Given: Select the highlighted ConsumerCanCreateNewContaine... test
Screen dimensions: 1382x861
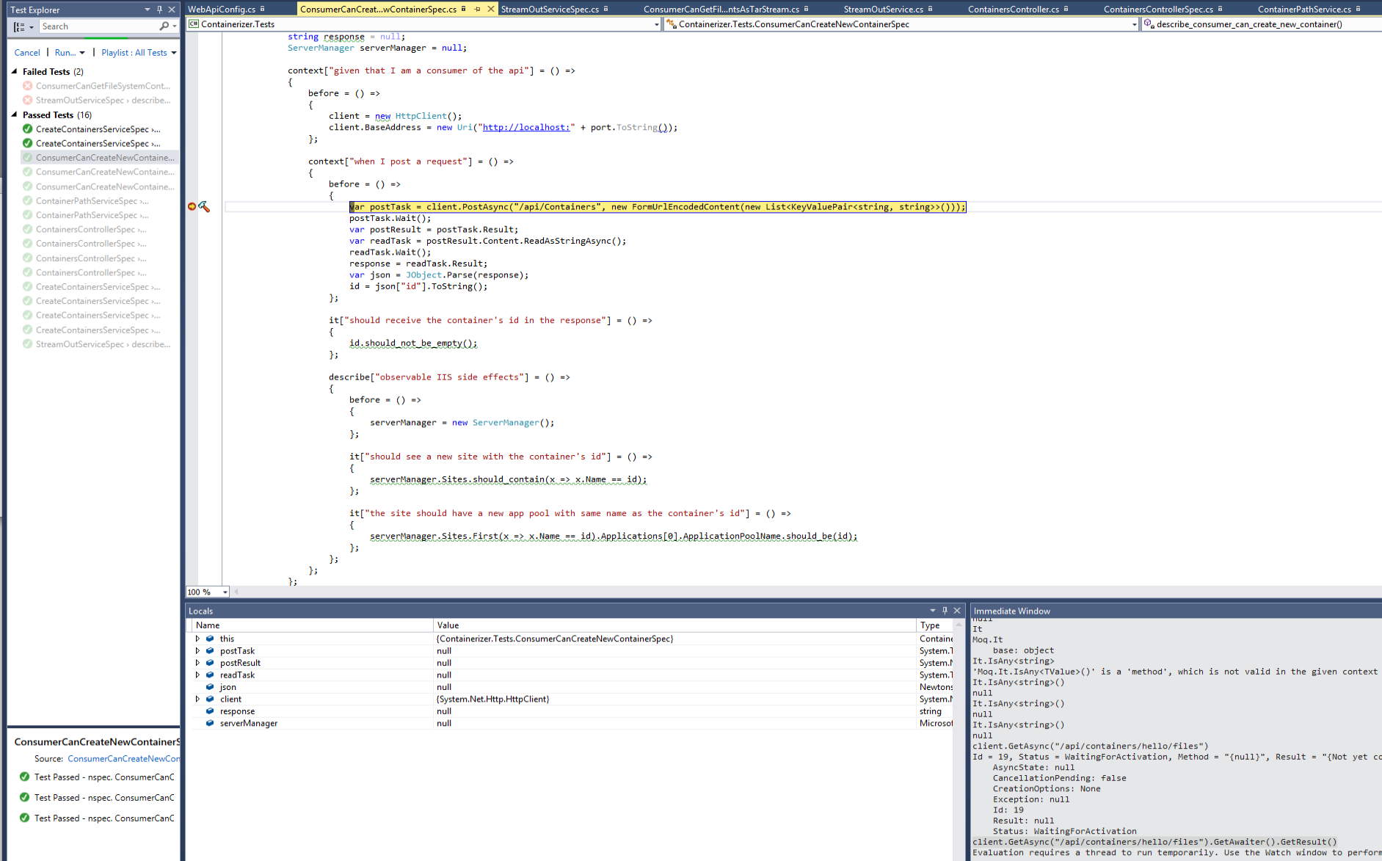Looking at the screenshot, I should (x=105, y=158).
